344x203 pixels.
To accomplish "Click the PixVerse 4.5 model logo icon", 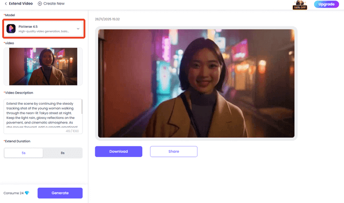I will 12,29.
